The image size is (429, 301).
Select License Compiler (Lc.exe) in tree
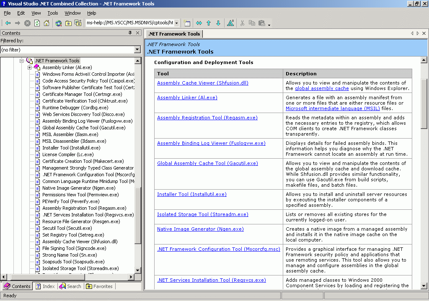68,154
